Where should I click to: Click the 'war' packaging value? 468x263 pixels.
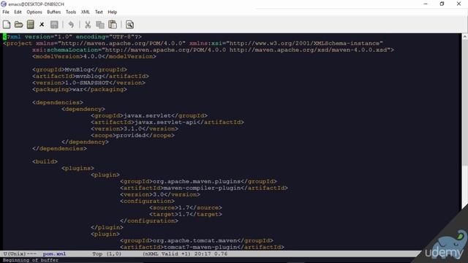tap(78, 89)
